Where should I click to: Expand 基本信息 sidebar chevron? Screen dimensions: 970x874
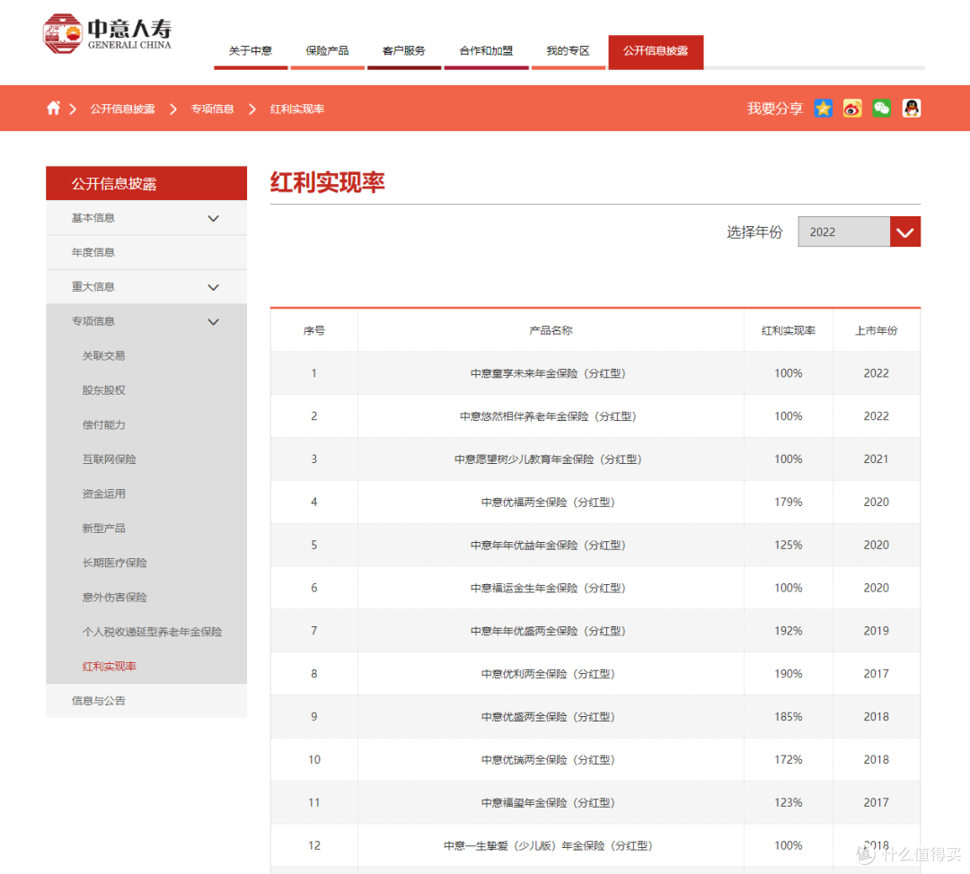214,218
